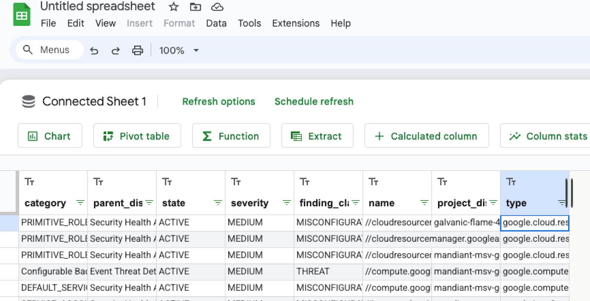
Task: Select the first row header
Action: 9,223
